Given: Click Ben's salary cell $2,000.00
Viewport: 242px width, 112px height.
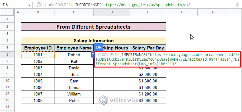Looking at the screenshot, I should point(148,74).
